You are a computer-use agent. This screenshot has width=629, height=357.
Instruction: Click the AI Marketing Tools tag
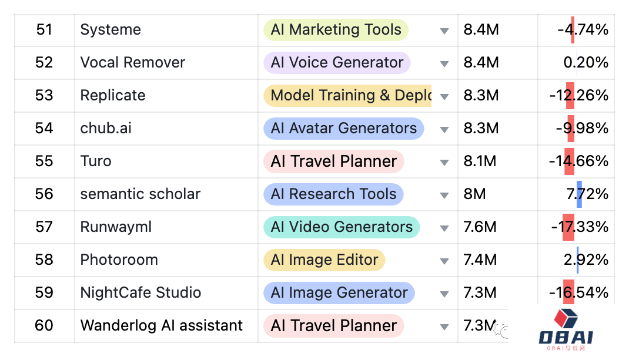pos(336,29)
